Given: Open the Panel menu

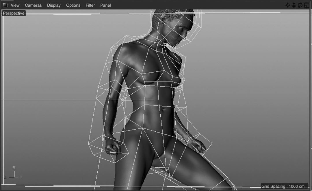Looking at the screenshot, I should [105, 5].
